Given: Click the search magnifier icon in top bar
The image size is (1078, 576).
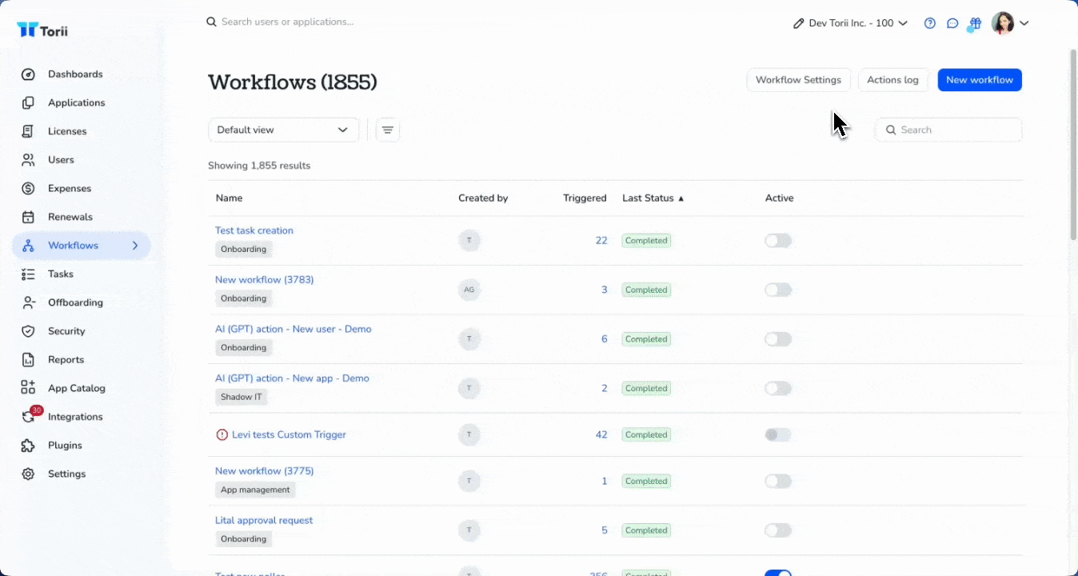Looking at the screenshot, I should tap(211, 22).
